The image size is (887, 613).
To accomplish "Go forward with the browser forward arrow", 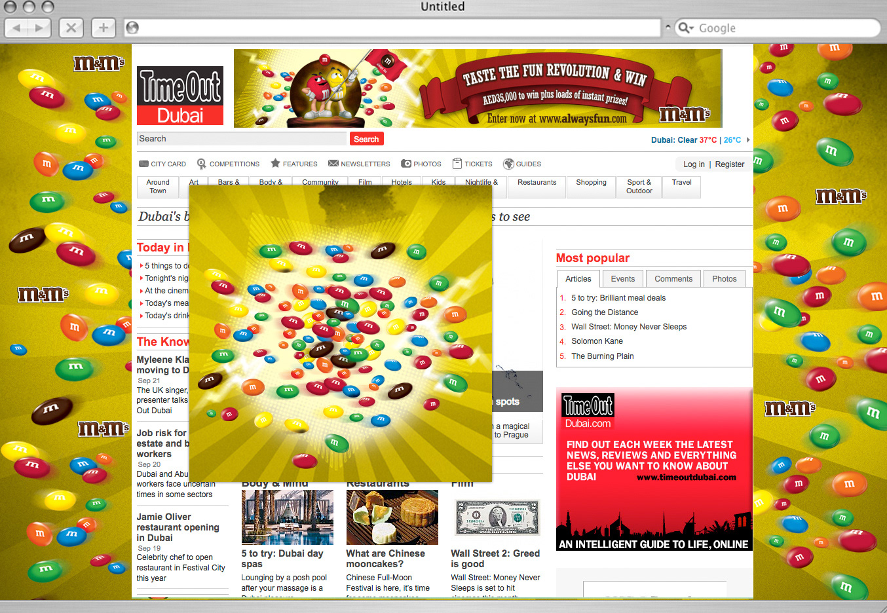I will pyautogui.click(x=39, y=28).
